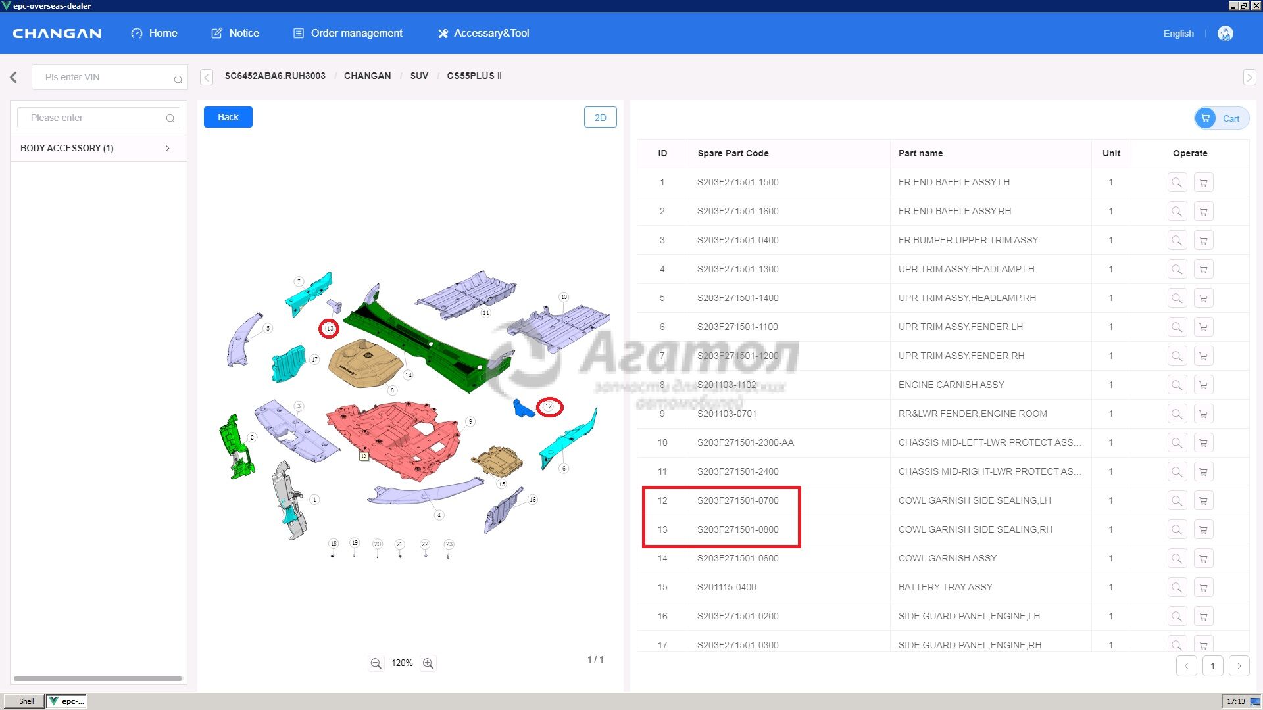Click the blue Back button
1263x710 pixels.
pyautogui.click(x=228, y=117)
